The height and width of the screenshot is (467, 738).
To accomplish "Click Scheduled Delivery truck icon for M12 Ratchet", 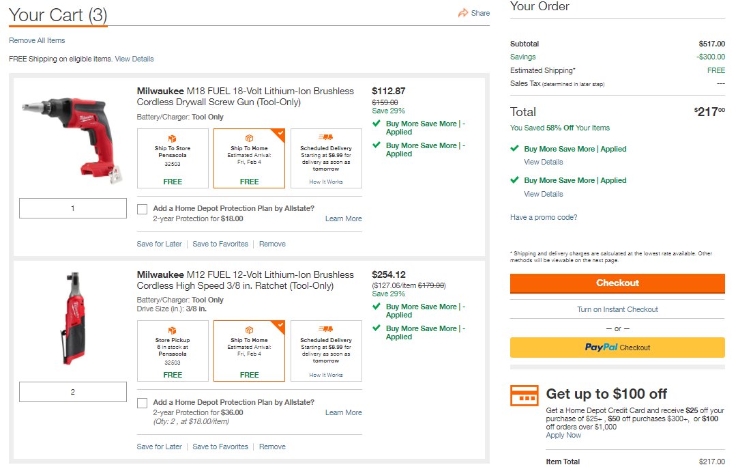I will click(x=326, y=329).
